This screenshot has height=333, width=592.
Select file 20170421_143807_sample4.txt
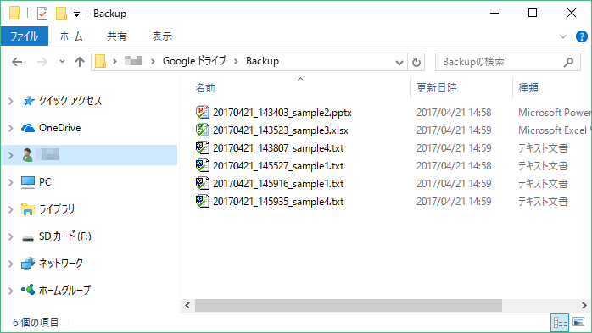[x=278, y=148]
